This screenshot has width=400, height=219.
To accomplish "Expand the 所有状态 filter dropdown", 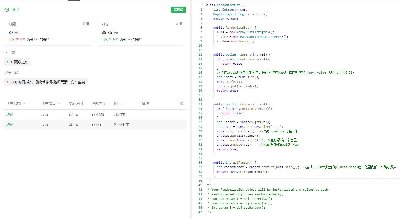I will click(16, 103).
